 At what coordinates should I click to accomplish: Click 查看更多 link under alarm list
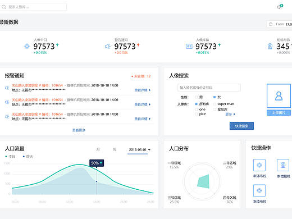pyautogui.click(x=79, y=130)
